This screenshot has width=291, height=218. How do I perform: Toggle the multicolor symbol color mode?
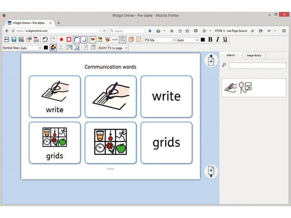(x=53, y=48)
